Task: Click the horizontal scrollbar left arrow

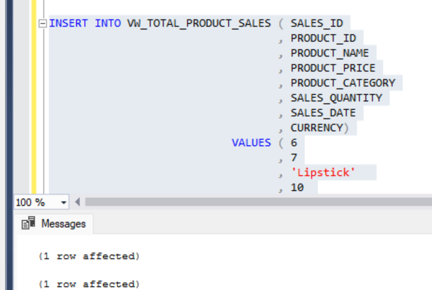Action: pyautogui.click(x=78, y=202)
